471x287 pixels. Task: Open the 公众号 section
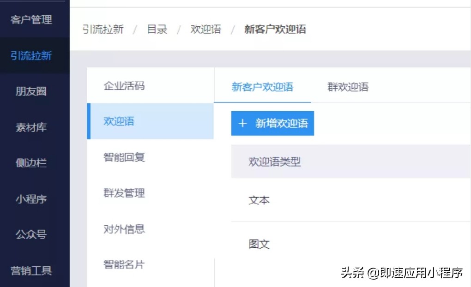pyautogui.click(x=31, y=234)
